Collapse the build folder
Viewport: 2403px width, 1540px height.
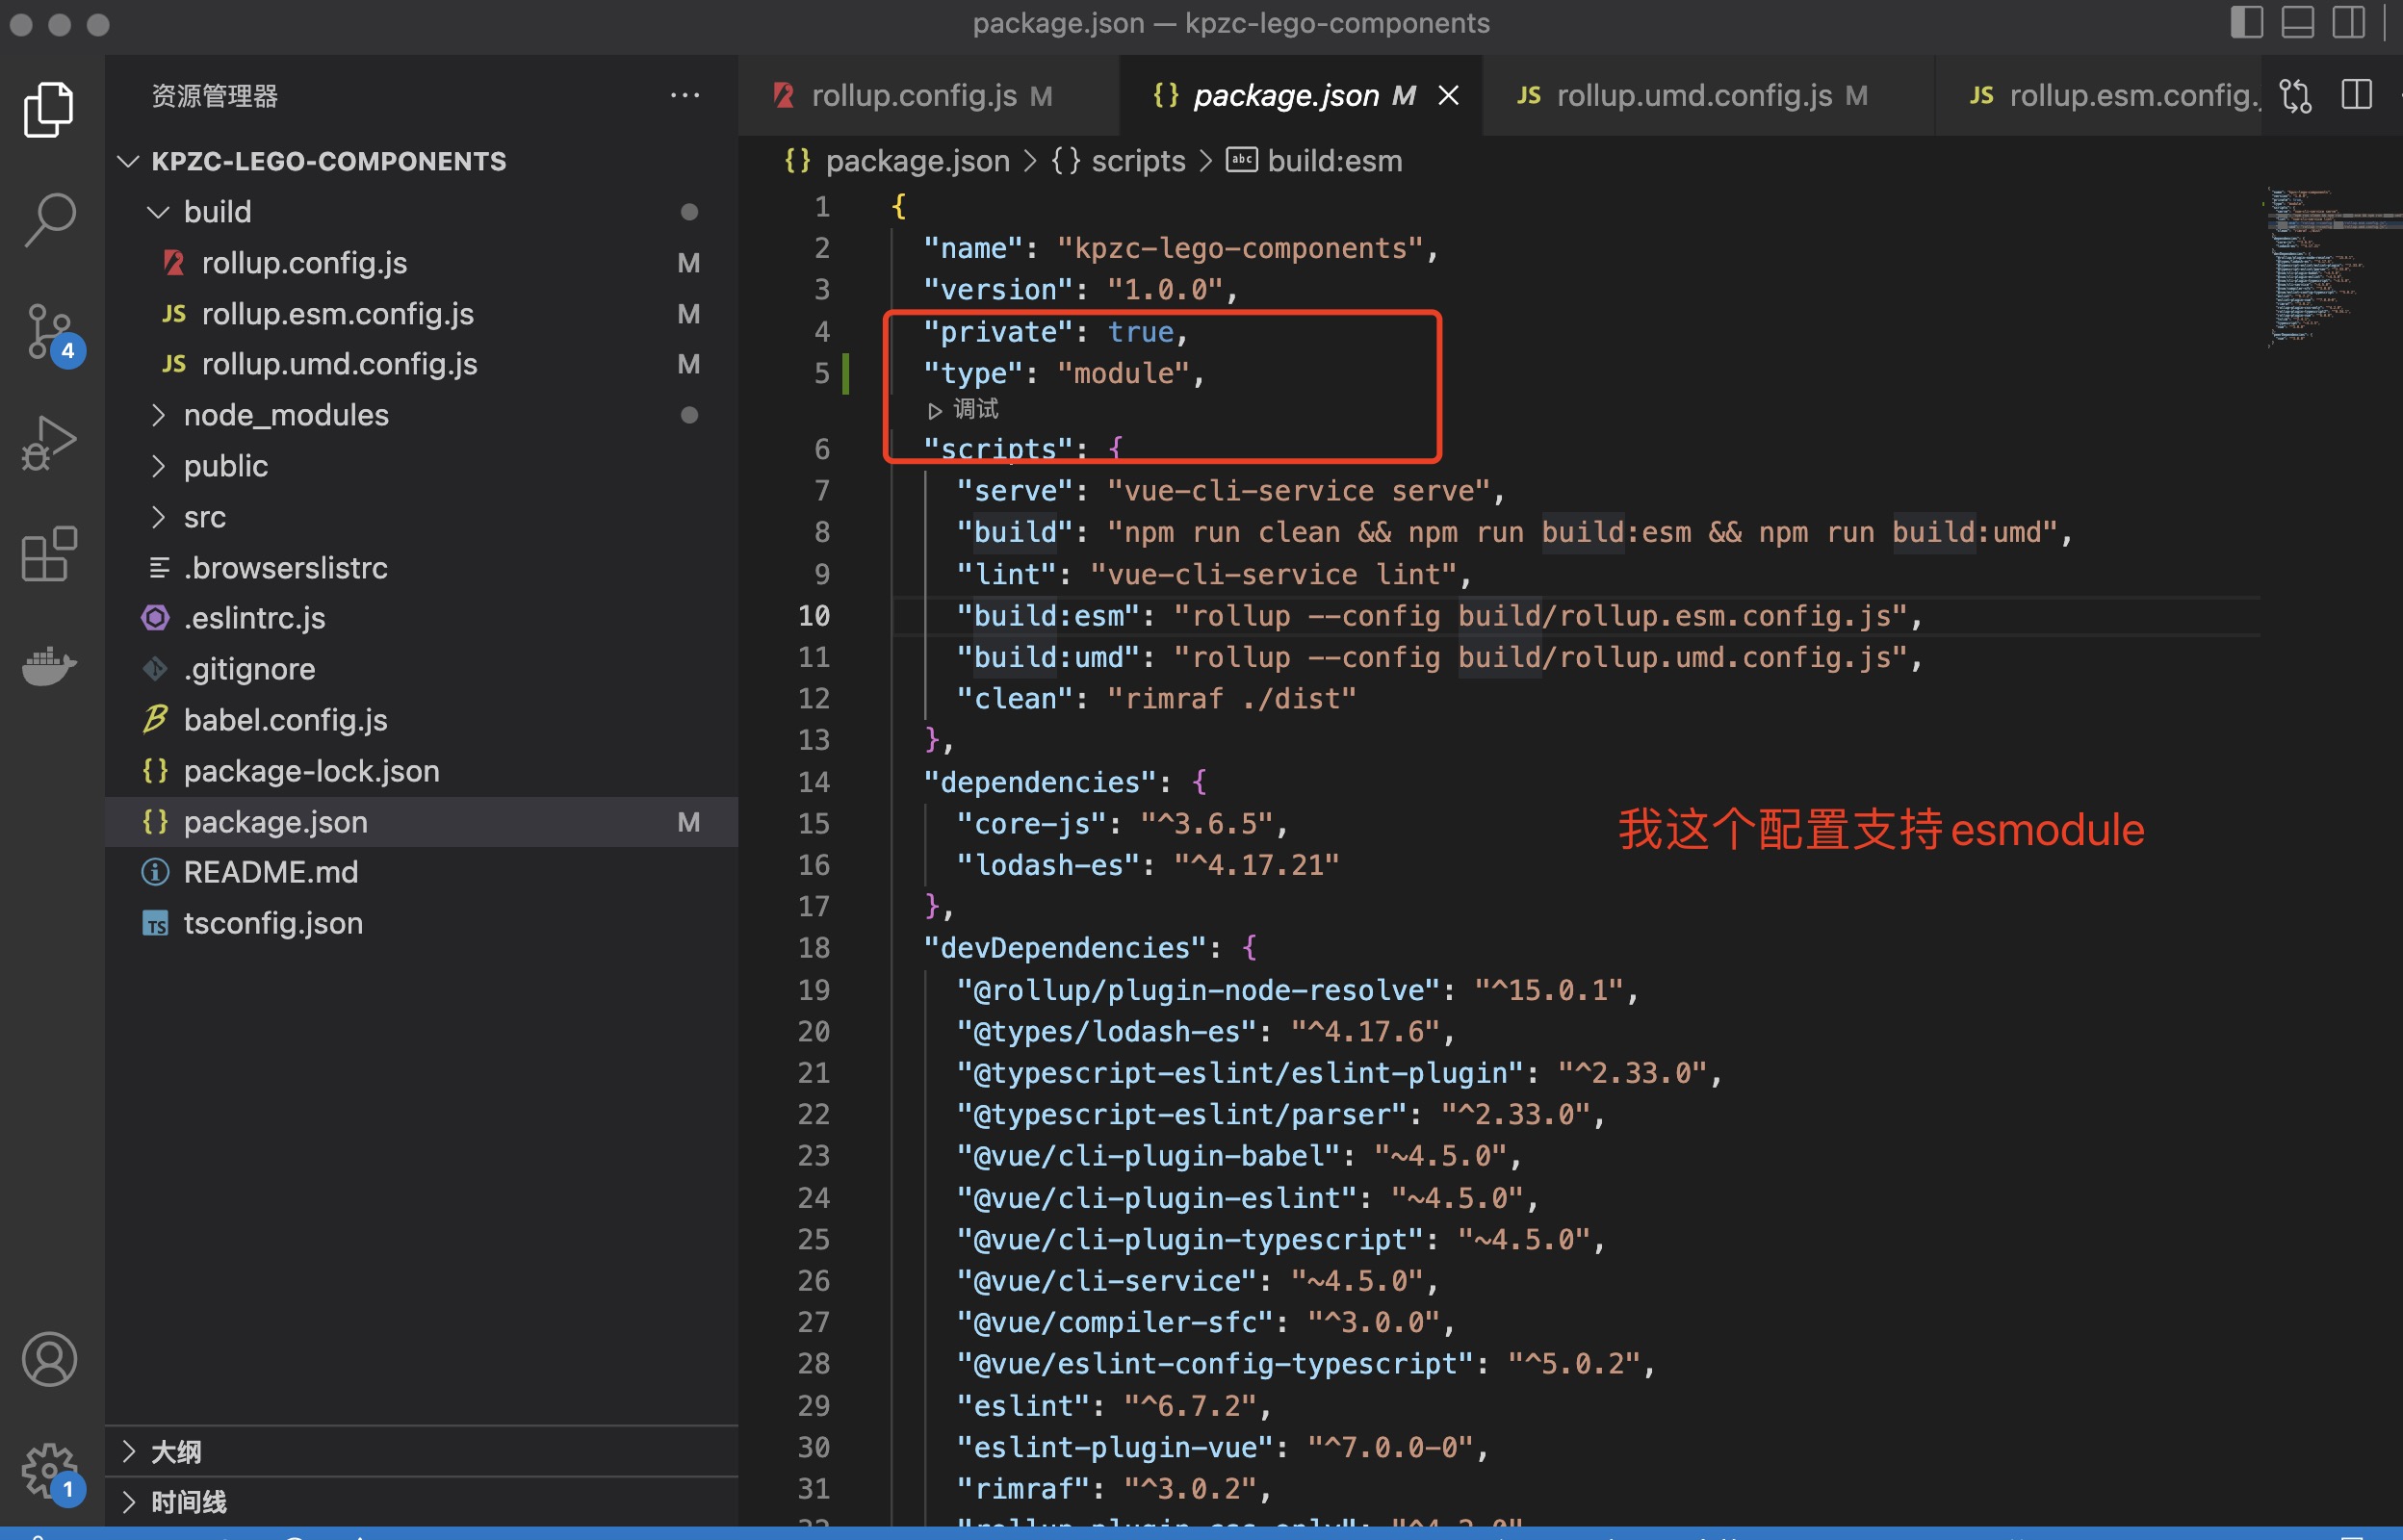pyautogui.click(x=421, y=212)
